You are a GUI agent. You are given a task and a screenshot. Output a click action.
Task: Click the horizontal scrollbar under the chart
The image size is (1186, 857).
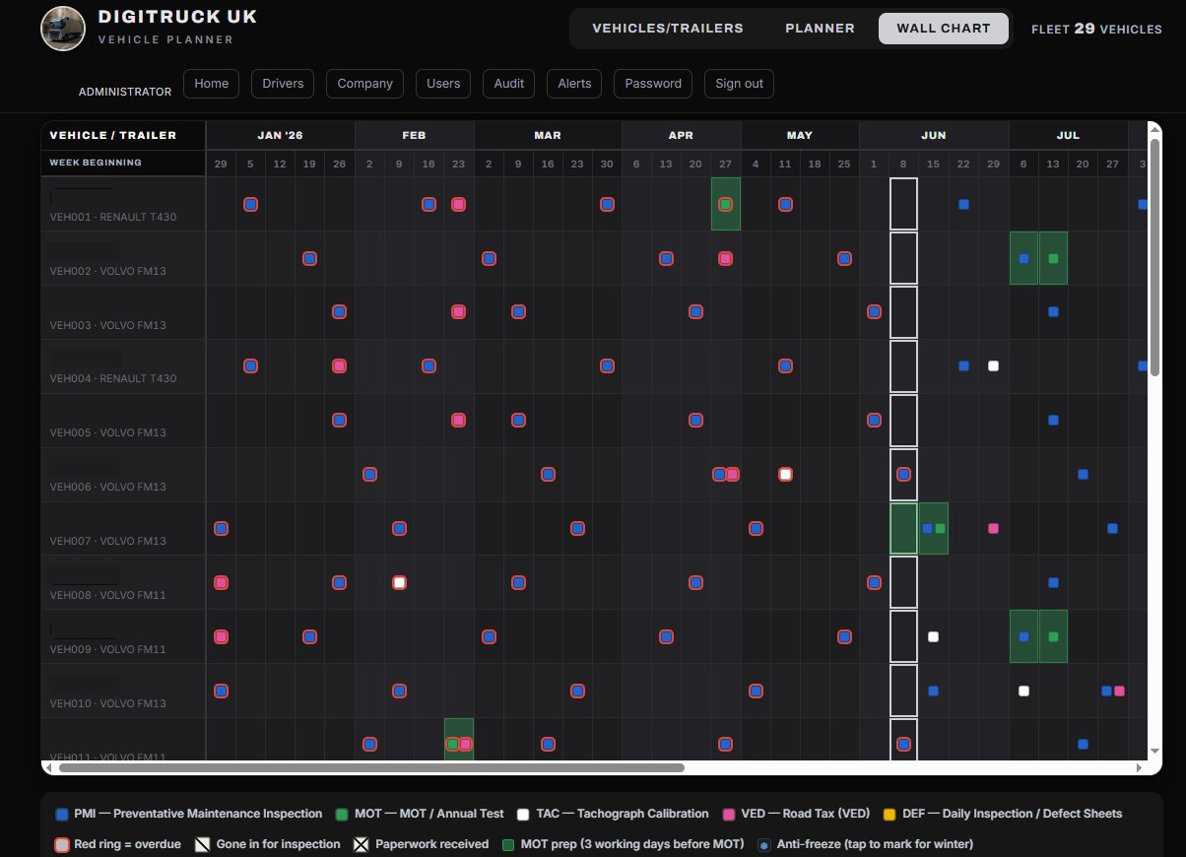371,767
